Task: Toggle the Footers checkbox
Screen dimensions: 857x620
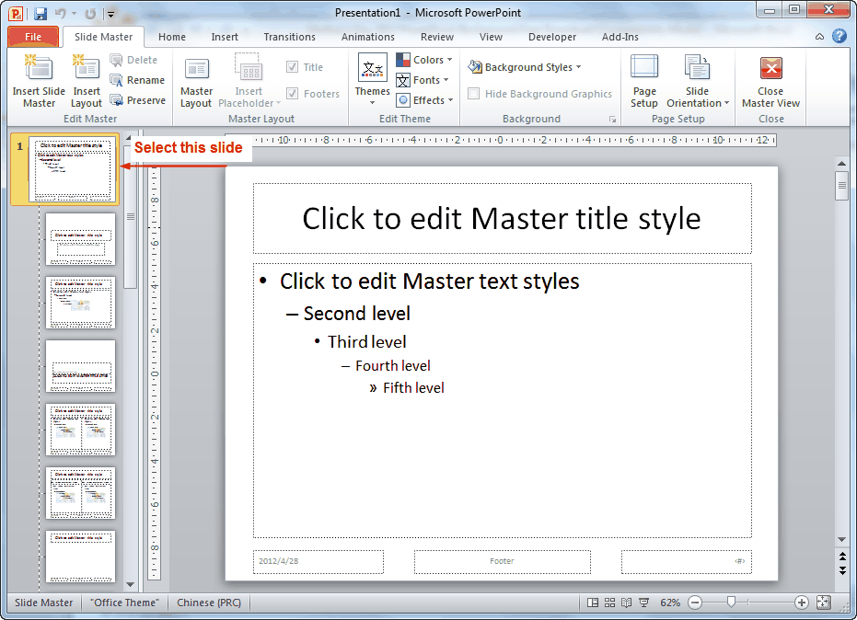Action: pyautogui.click(x=293, y=94)
